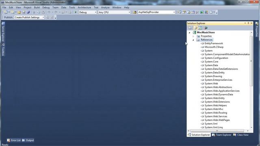Open the Error List tab
Viewport: 260px width, 146px height.
point(14,140)
